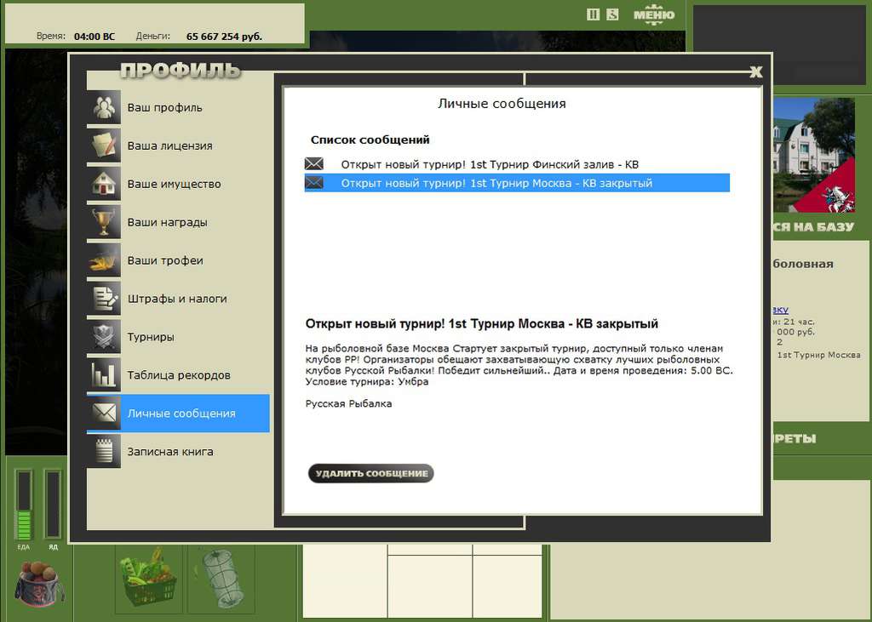Click the blue link above 21 час.
This screenshot has width=872, height=622.
(780, 310)
